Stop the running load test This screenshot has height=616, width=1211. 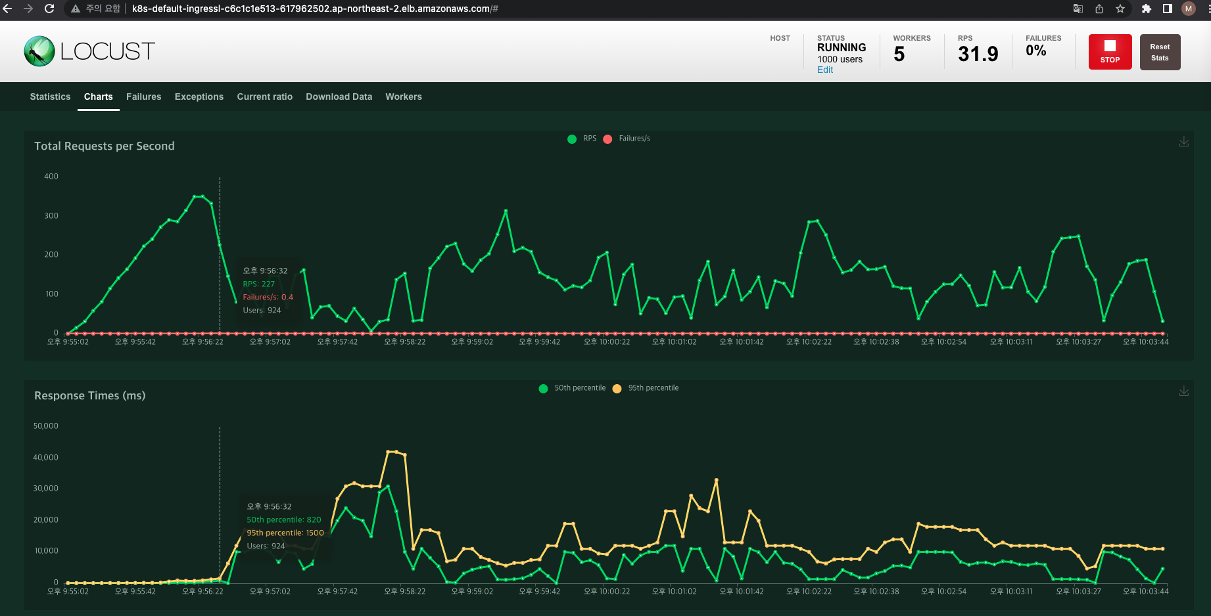tap(1110, 52)
